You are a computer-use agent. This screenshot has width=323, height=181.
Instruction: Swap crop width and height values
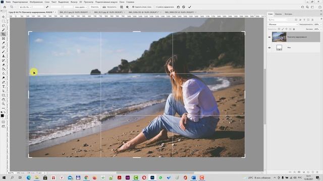[47, 7]
